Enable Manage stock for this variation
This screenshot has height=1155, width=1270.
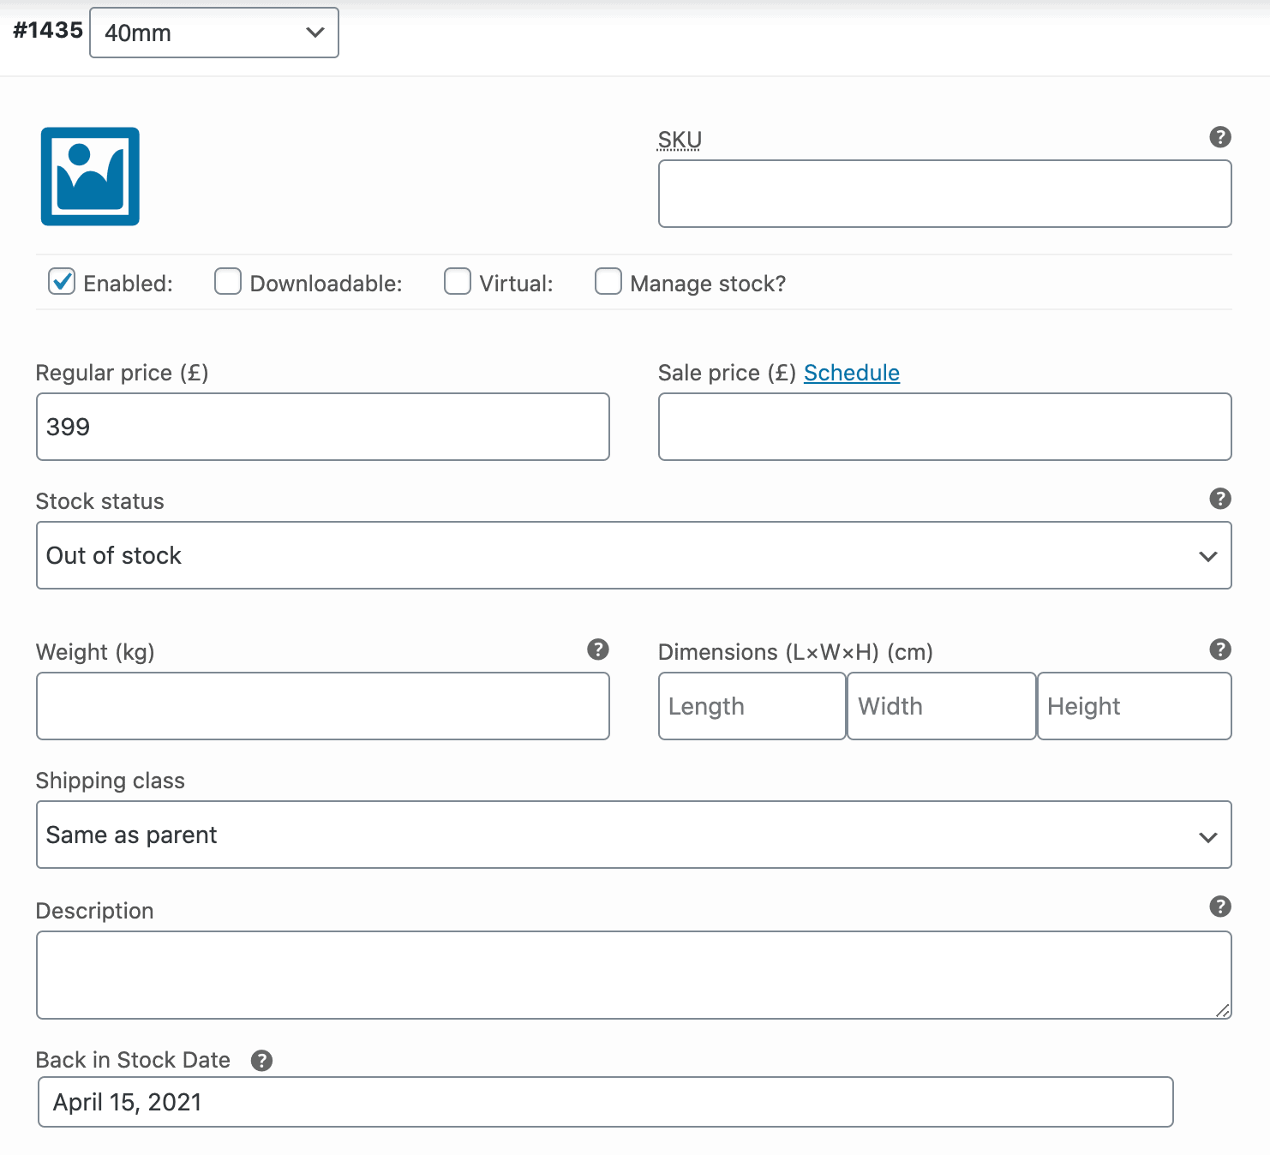tap(608, 281)
